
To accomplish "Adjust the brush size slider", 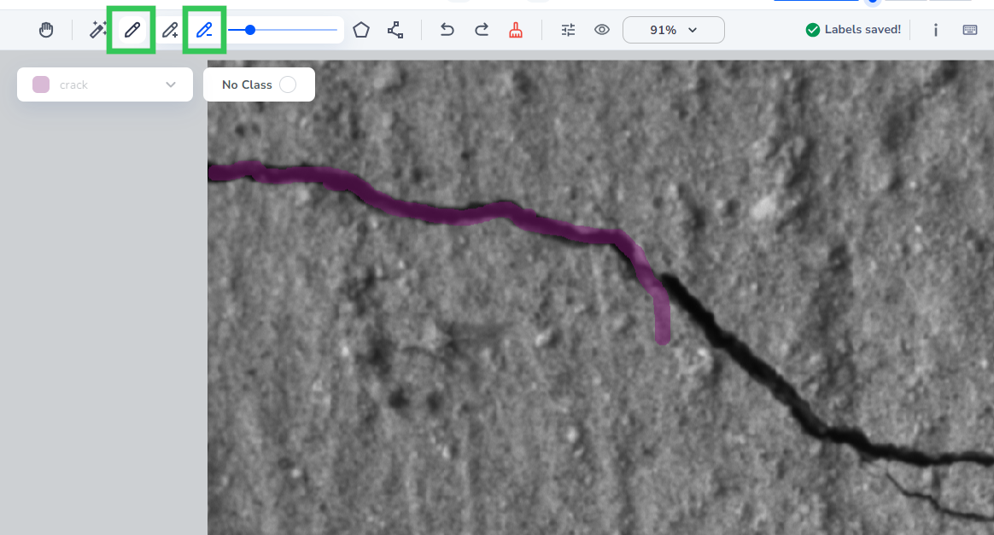I will 282,30.
